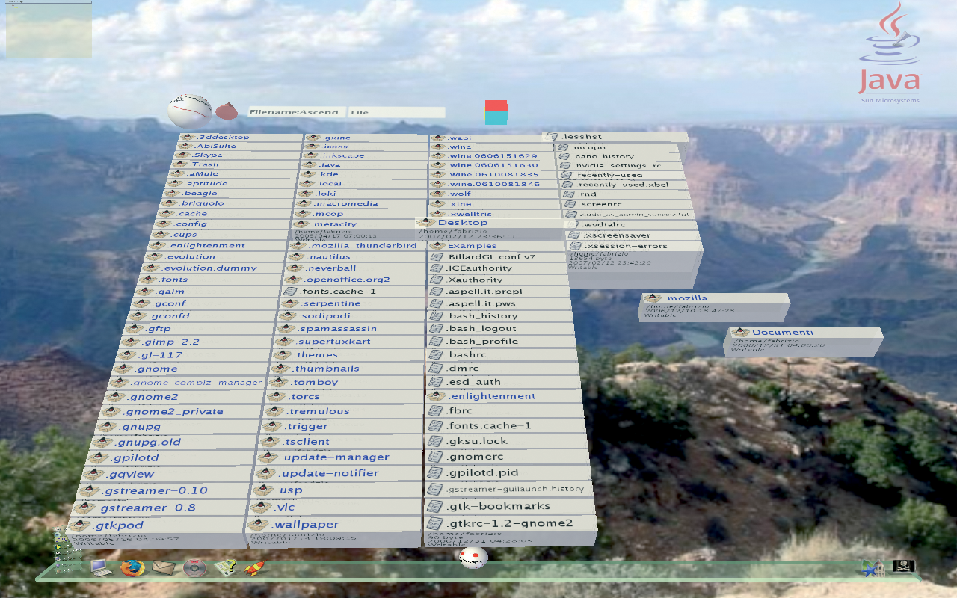This screenshot has height=598, width=957.
Task: Click the white ball with red dots below list
Action: tap(473, 557)
